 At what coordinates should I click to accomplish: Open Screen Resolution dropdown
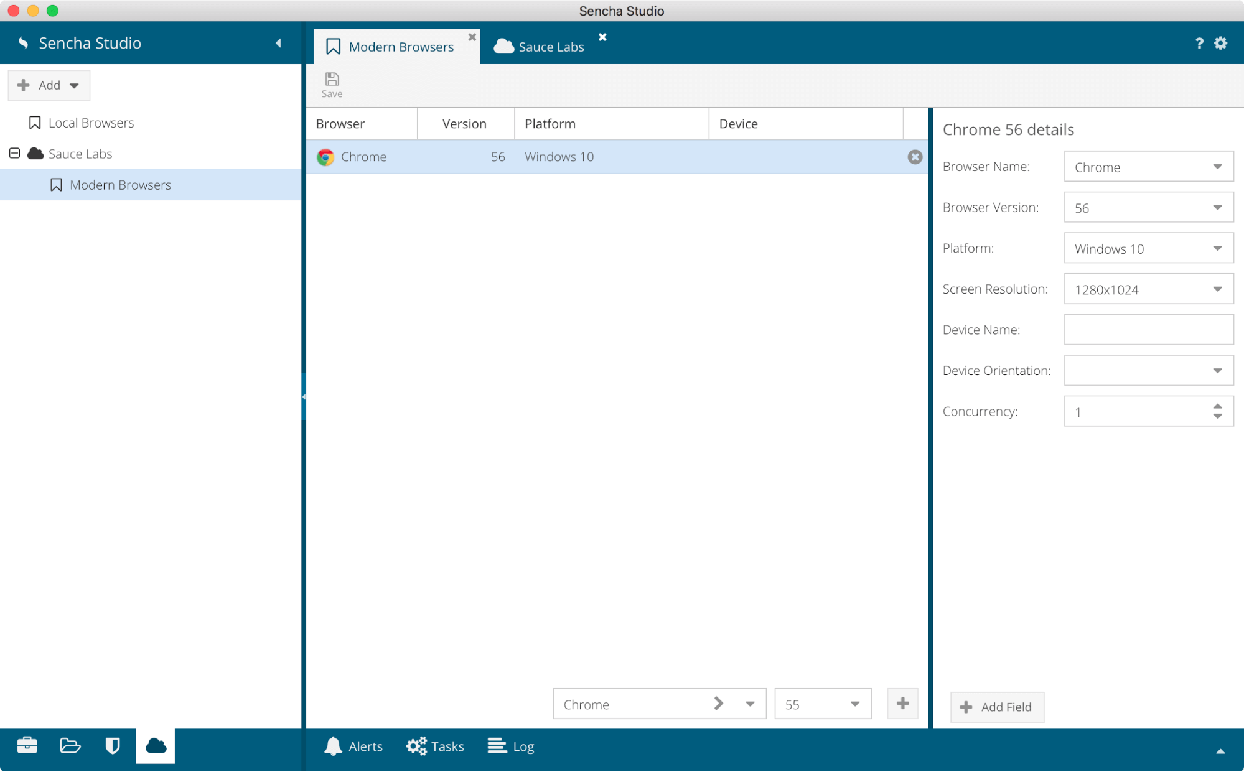click(x=1217, y=289)
